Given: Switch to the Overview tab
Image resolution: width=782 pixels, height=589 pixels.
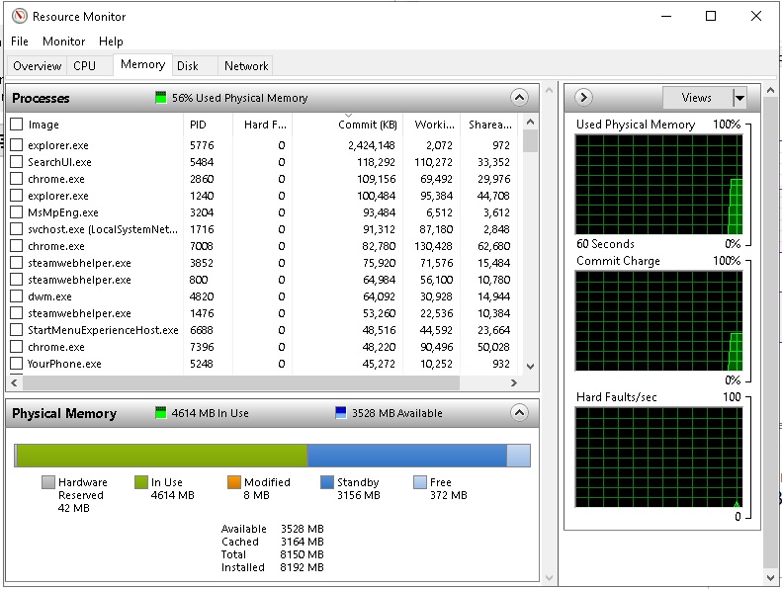Looking at the screenshot, I should click(x=38, y=66).
